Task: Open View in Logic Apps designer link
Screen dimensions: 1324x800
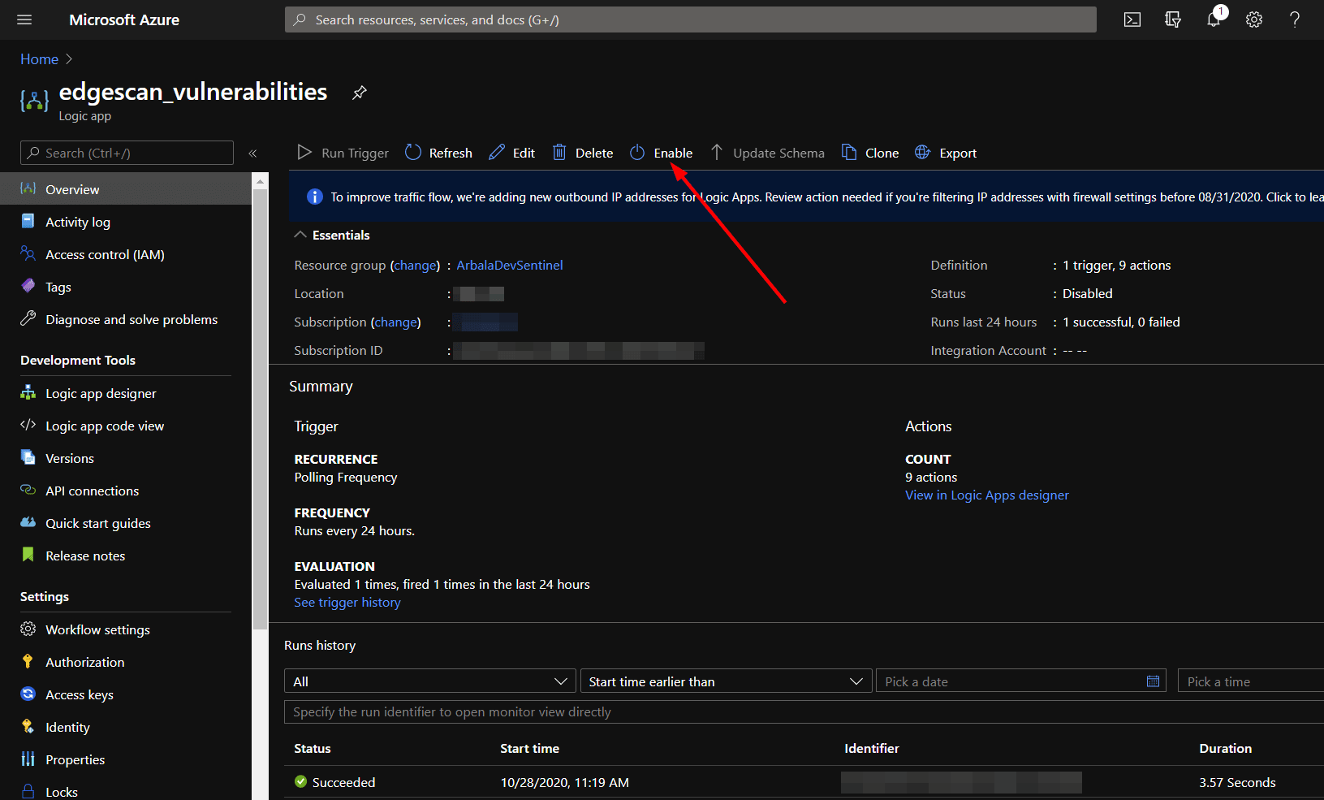Action: pos(987,495)
